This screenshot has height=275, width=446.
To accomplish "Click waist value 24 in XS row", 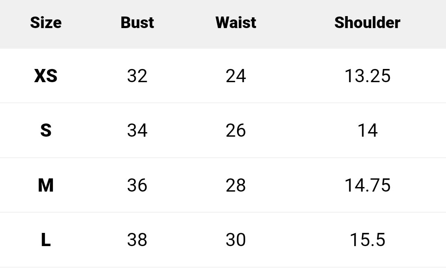I will pos(236,76).
